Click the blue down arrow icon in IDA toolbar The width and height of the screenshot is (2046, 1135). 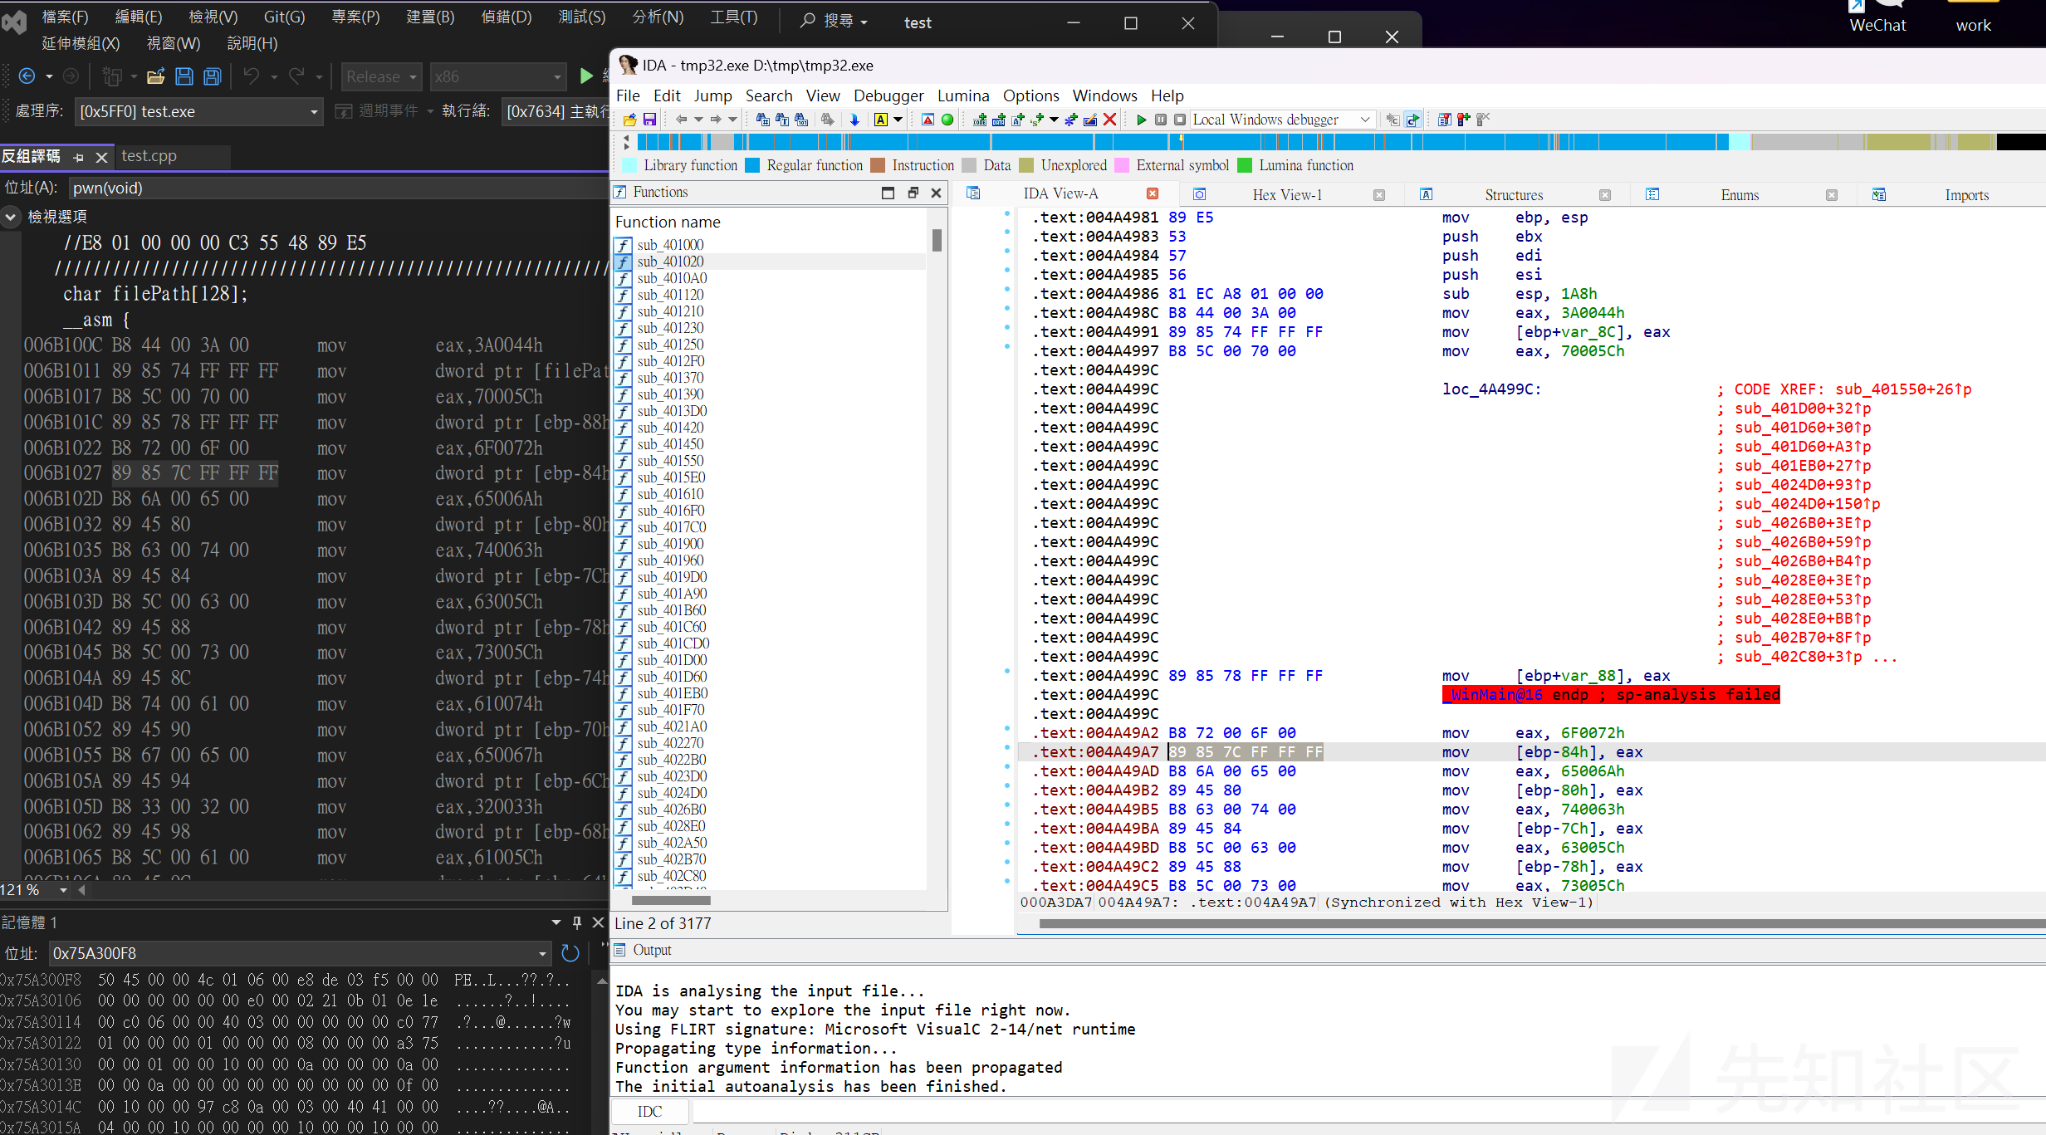tap(854, 120)
